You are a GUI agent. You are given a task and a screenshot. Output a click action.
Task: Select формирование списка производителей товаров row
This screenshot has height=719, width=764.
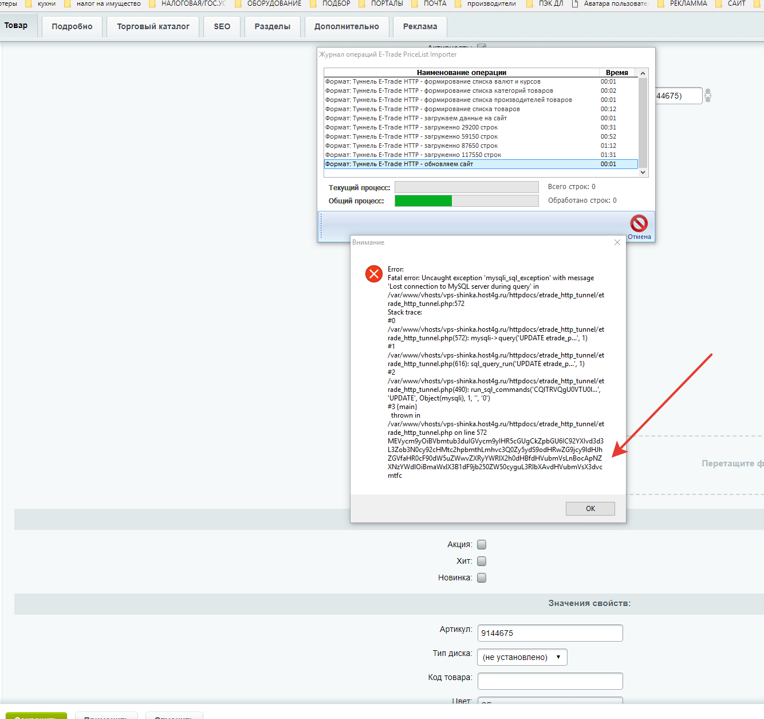pos(481,100)
